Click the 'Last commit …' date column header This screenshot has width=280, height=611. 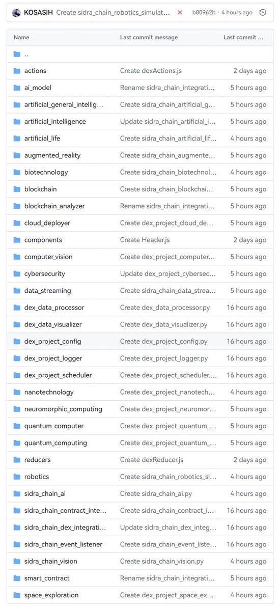click(244, 37)
